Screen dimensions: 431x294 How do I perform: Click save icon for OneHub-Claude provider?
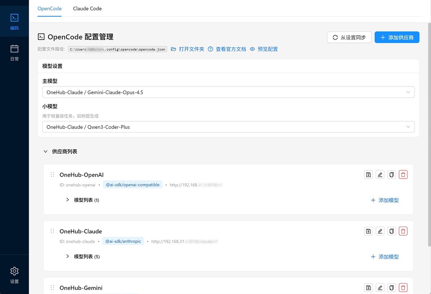[x=368, y=231]
